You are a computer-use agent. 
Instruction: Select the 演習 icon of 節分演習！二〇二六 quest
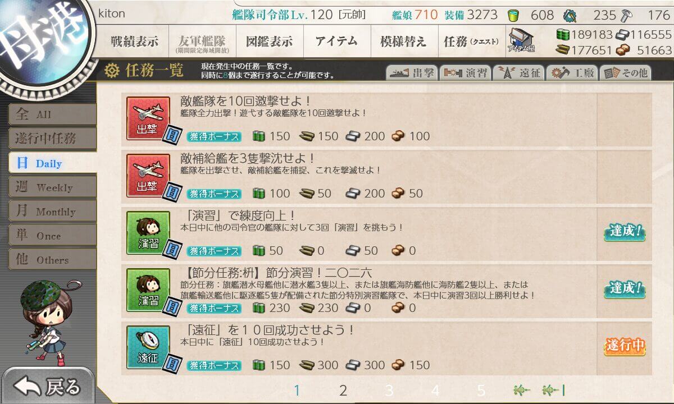pyautogui.click(x=148, y=290)
